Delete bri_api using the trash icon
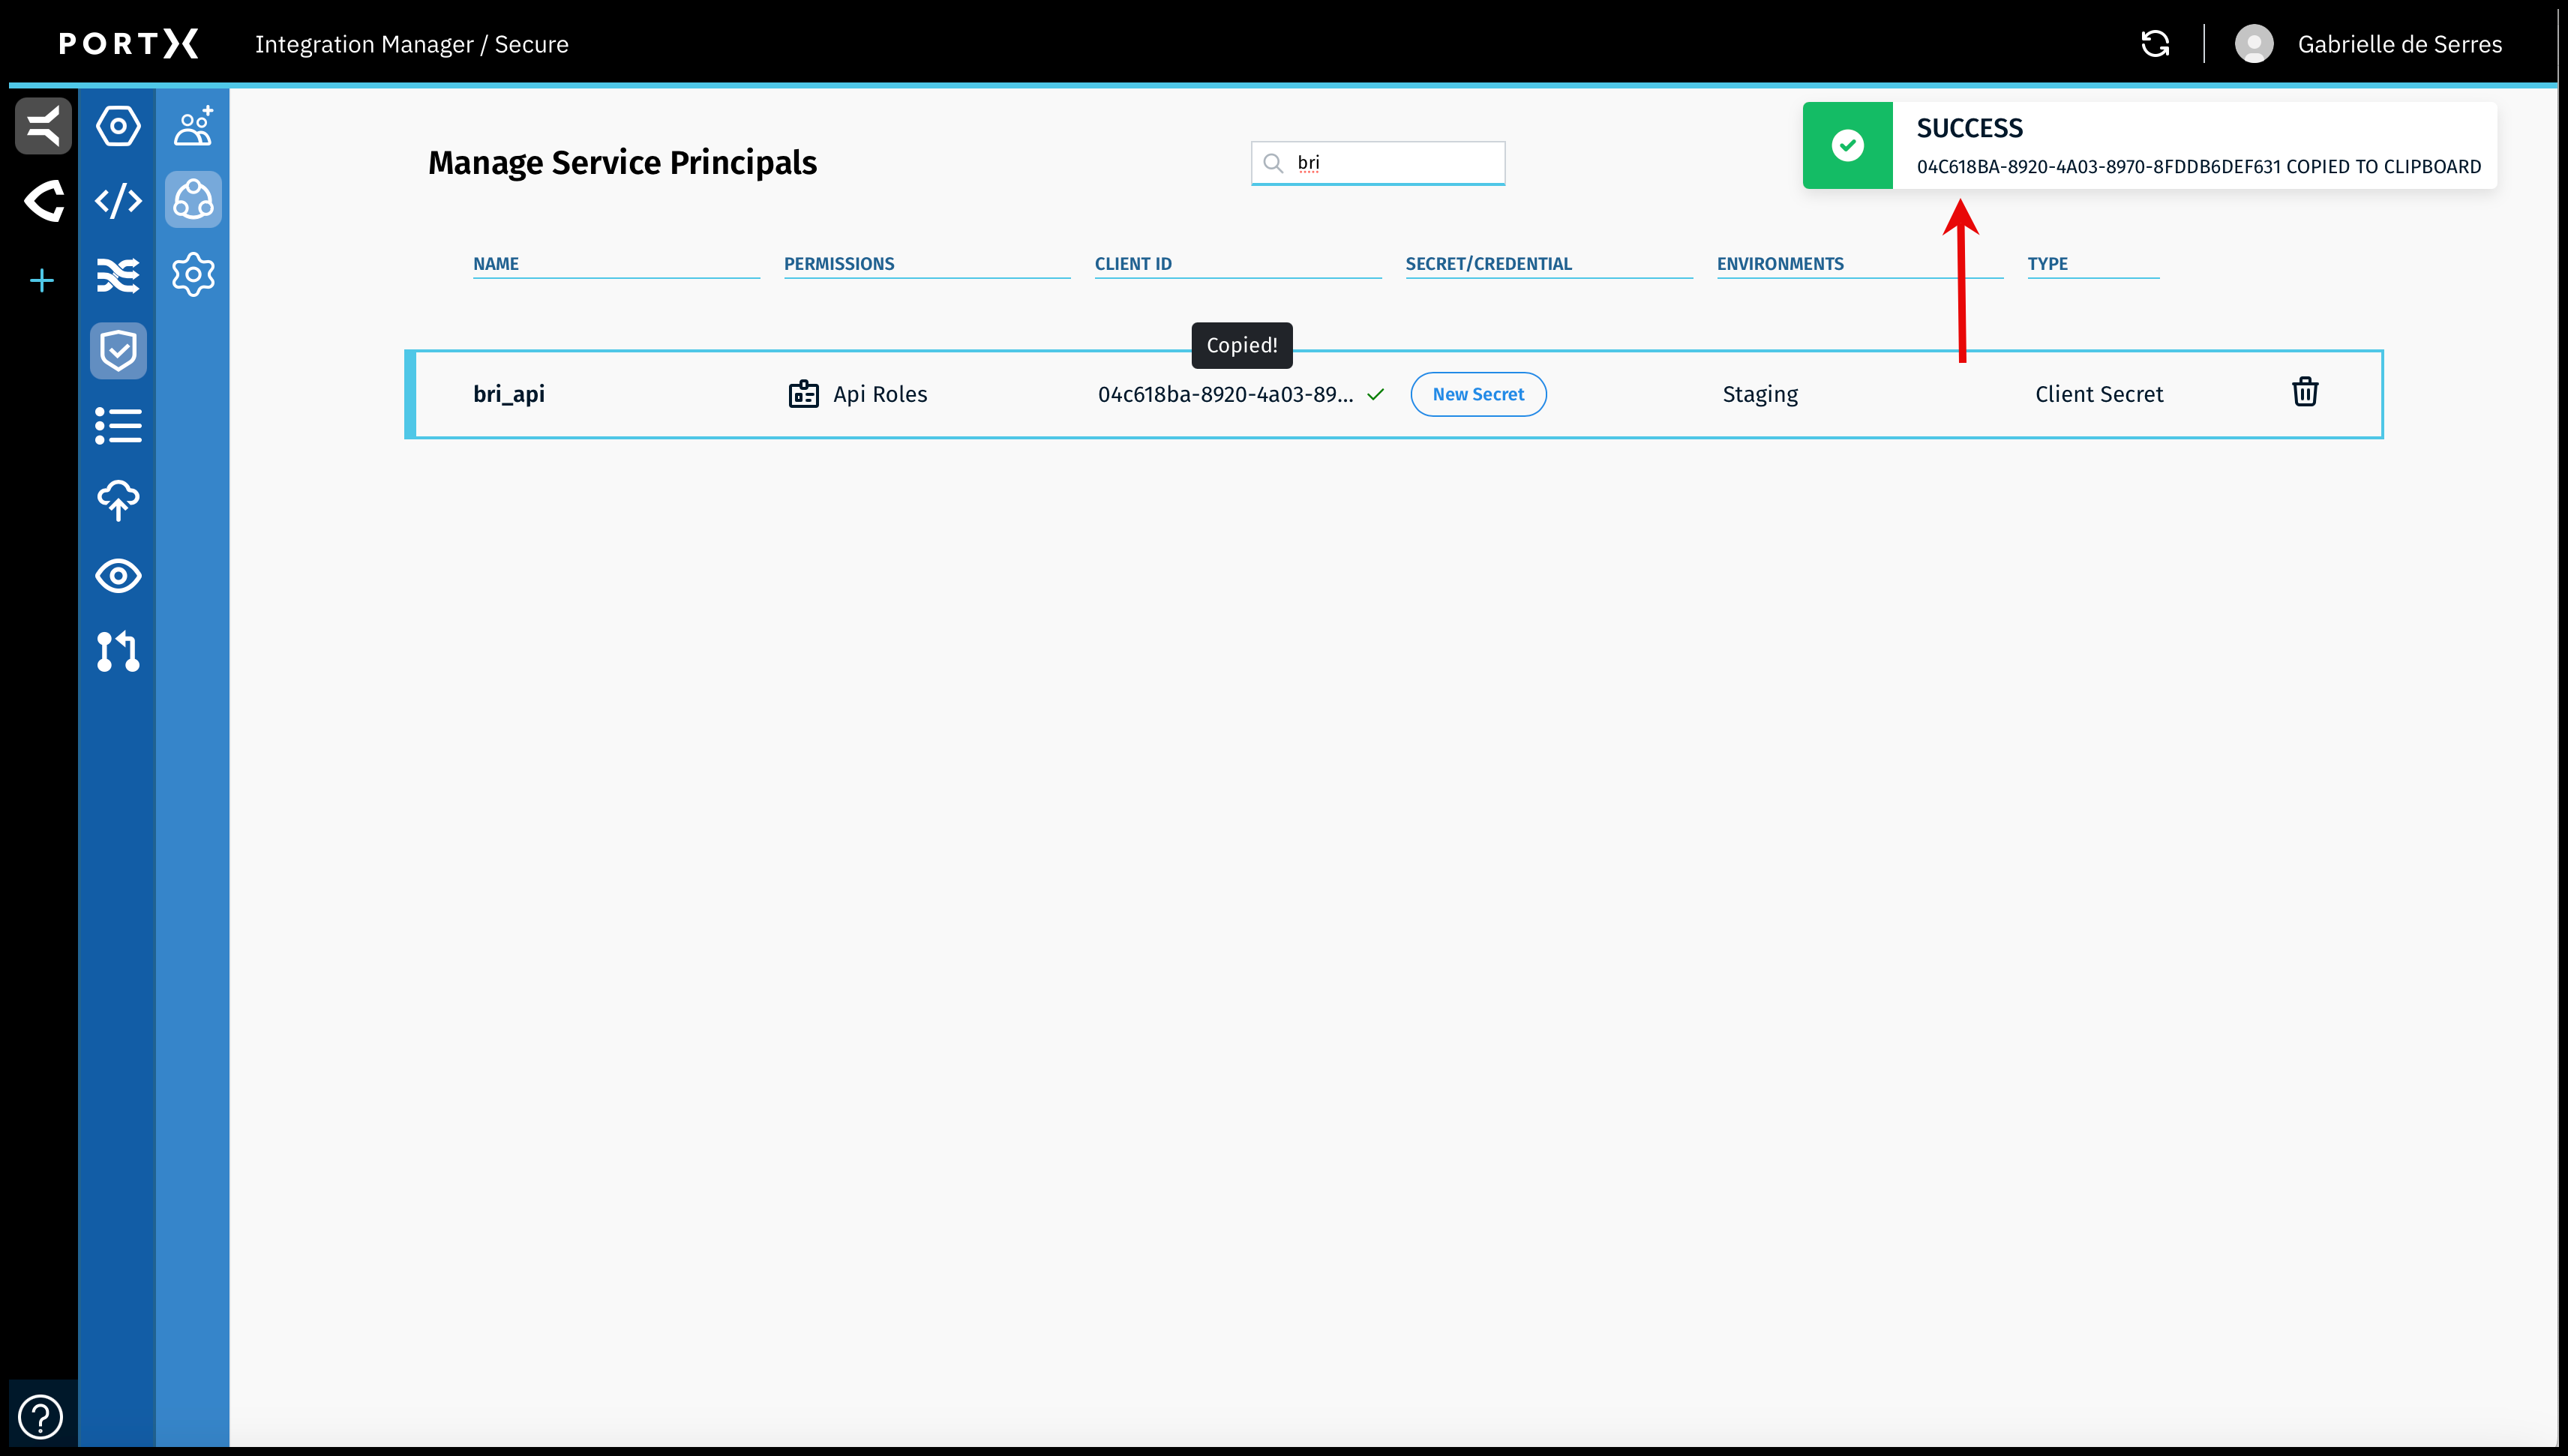The height and width of the screenshot is (1456, 2568). 2306,391
